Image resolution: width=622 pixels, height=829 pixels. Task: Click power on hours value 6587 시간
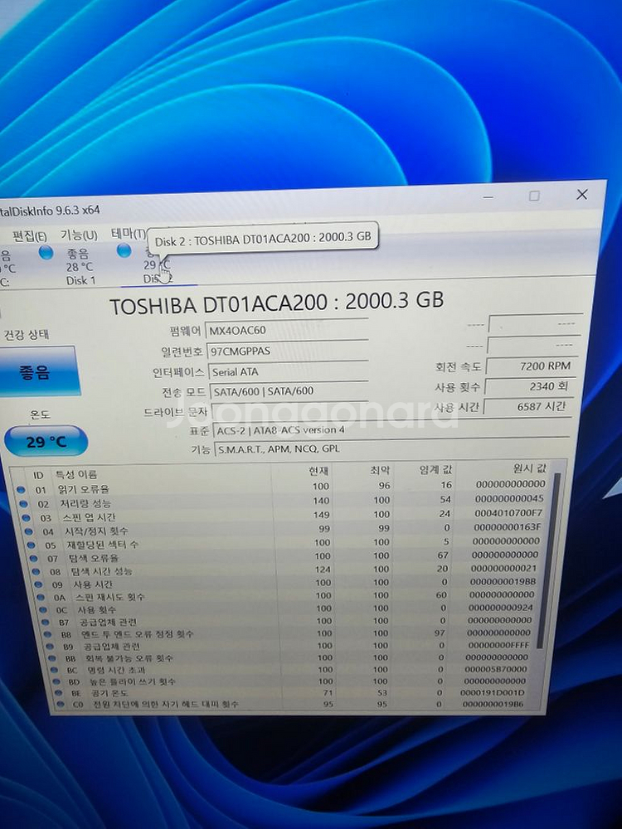tap(527, 406)
